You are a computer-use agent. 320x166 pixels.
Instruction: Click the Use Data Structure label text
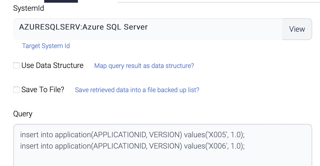pos(52,66)
